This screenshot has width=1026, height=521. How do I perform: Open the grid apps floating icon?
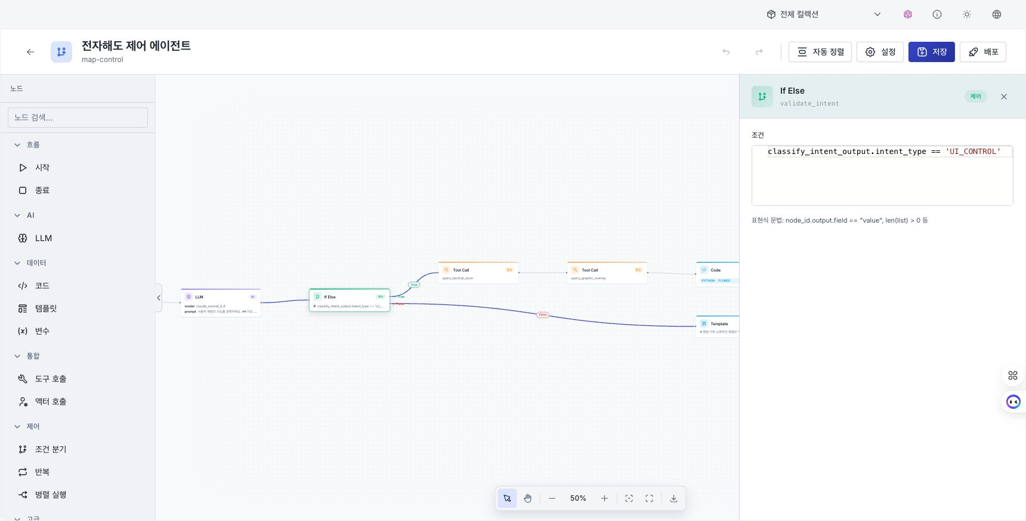click(1013, 375)
